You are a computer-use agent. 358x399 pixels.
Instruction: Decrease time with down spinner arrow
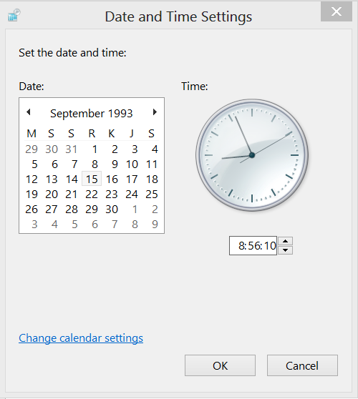point(286,250)
